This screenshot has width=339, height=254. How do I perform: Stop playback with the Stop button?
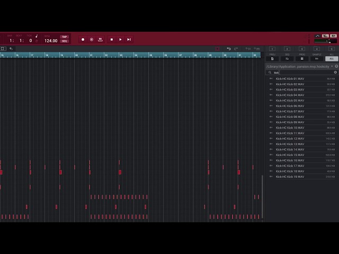tap(112, 40)
